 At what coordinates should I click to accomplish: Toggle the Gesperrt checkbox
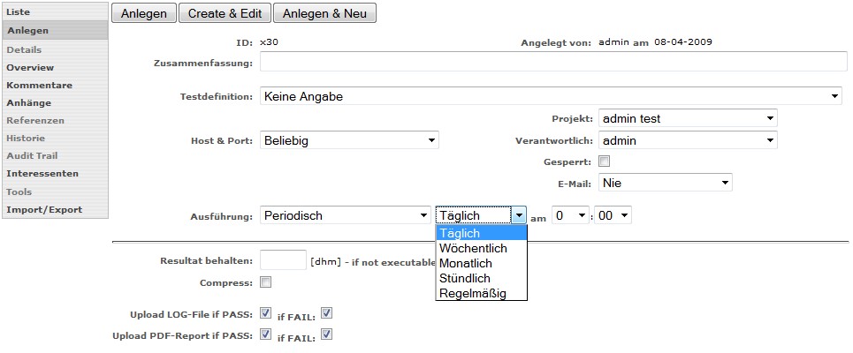605,161
